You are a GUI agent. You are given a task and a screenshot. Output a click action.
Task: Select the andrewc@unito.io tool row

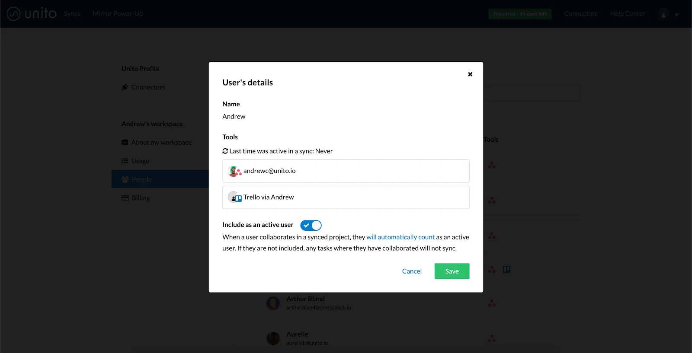tap(346, 171)
